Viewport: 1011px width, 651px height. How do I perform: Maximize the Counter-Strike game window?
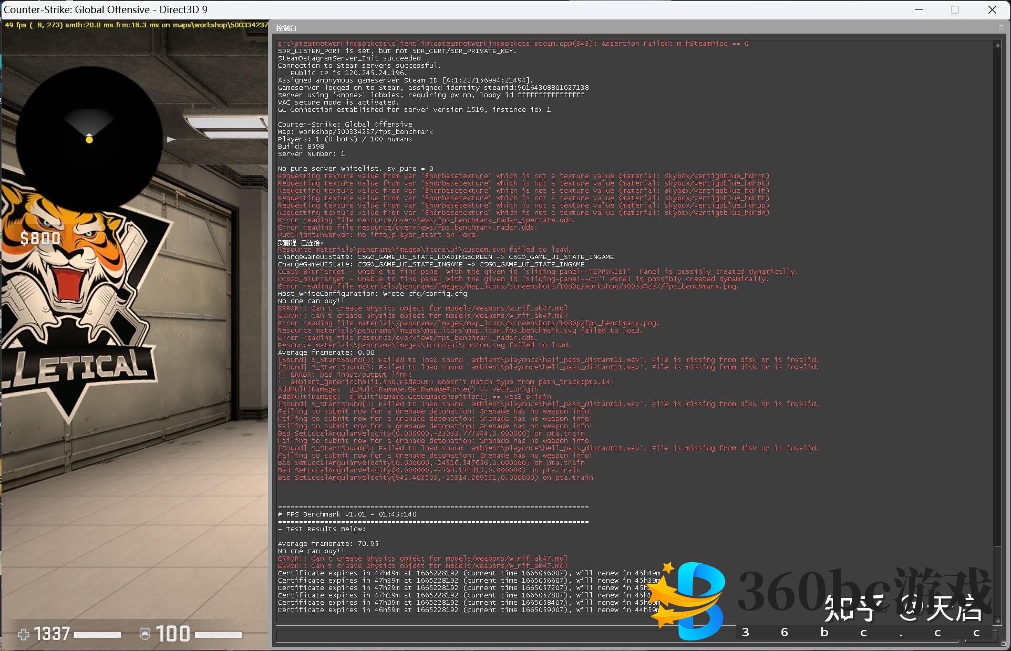(955, 9)
